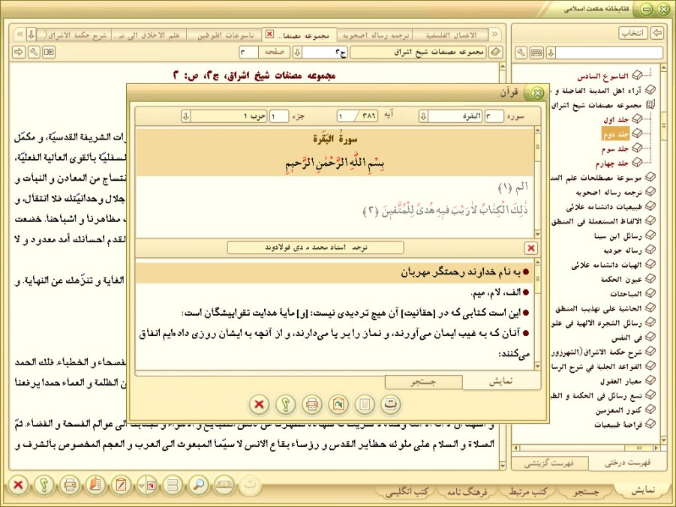The width and height of the screenshot is (676, 507).
Task: Click the آیه number input field
Action: tap(347, 116)
